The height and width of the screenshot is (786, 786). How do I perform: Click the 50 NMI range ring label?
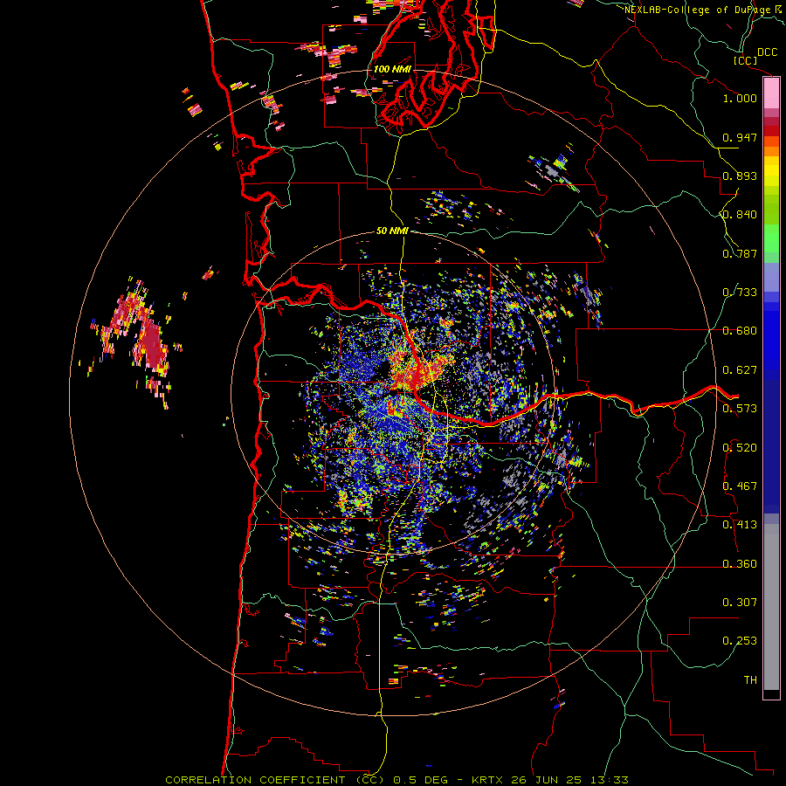pos(392,231)
